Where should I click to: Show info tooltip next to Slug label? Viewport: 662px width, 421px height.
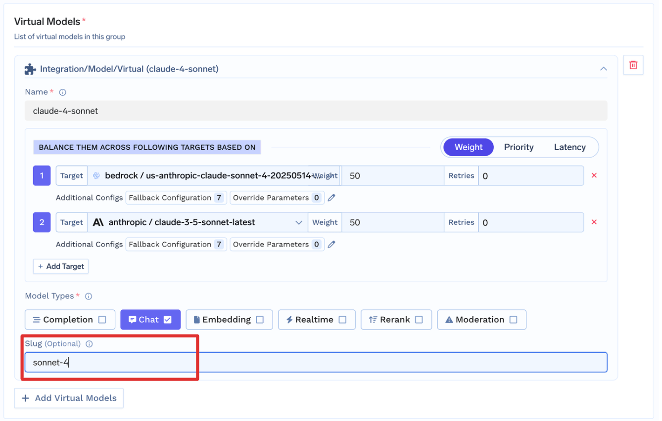89,344
